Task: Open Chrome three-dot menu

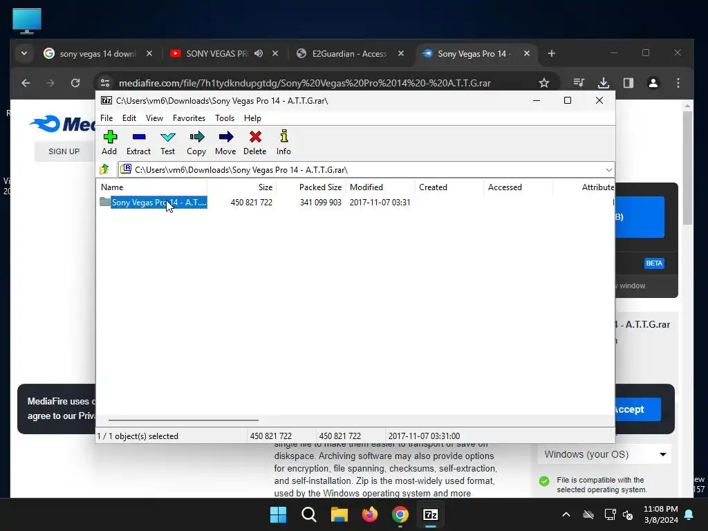Action: tap(678, 83)
